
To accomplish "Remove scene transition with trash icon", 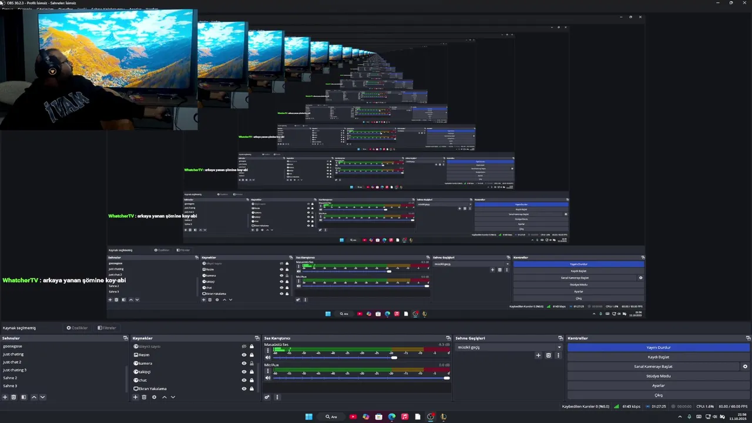I will (x=549, y=355).
